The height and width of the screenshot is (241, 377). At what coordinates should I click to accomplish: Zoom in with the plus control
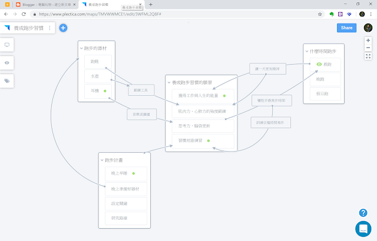coord(368,41)
